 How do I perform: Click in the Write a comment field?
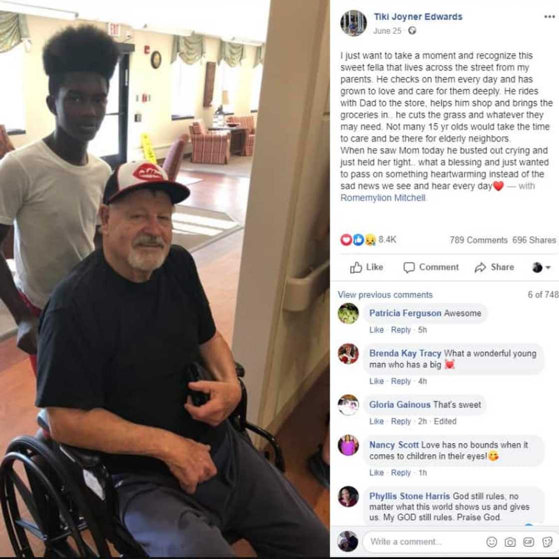coord(424,542)
